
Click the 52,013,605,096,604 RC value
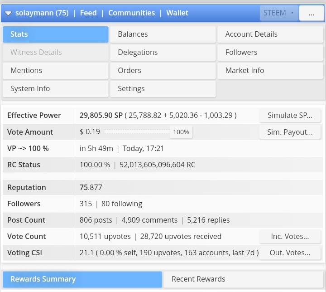(x=158, y=165)
